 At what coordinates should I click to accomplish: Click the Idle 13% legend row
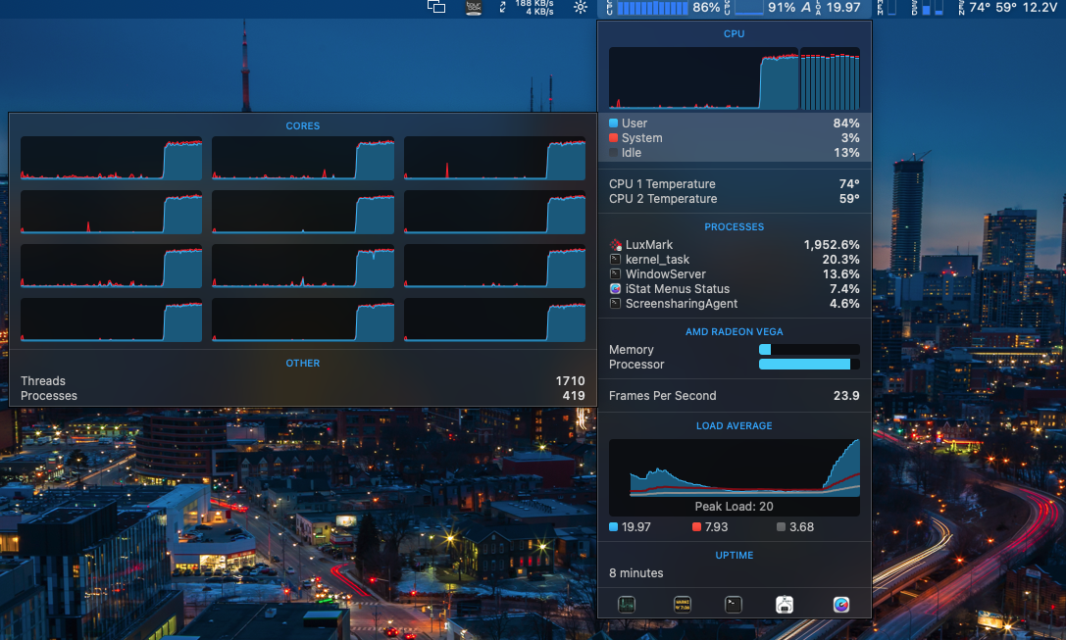point(735,153)
